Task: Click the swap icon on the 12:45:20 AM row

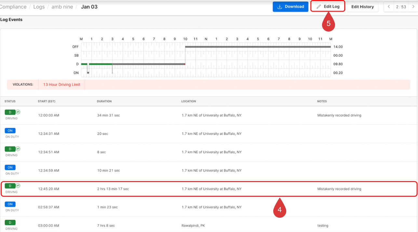Action: (x=18, y=186)
